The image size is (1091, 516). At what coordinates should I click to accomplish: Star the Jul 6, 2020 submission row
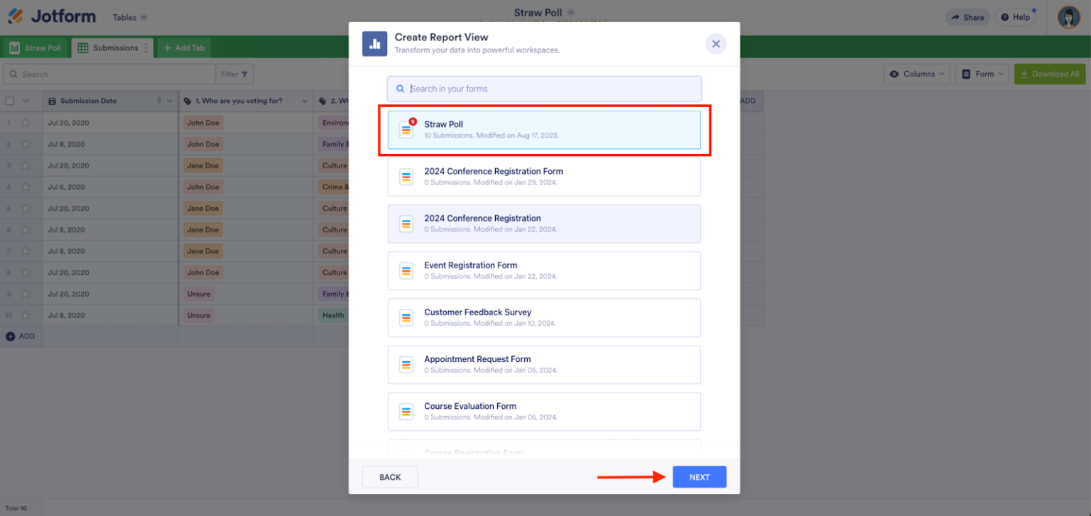pyautogui.click(x=25, y=187)
